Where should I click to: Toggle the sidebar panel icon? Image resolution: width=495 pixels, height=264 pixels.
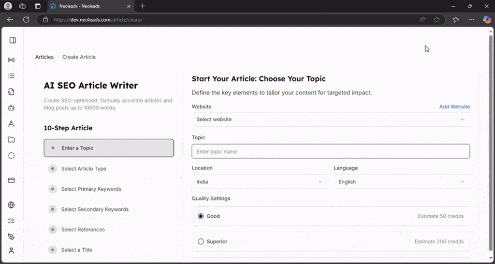13,40
